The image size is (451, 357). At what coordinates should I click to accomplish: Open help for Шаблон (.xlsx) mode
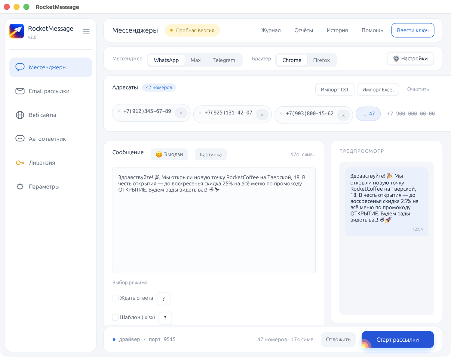click(165, 318)
